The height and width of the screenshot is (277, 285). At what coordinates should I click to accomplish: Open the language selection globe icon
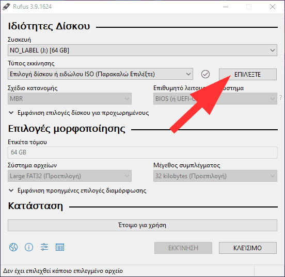pyautogui.click(x=13, y=247)
